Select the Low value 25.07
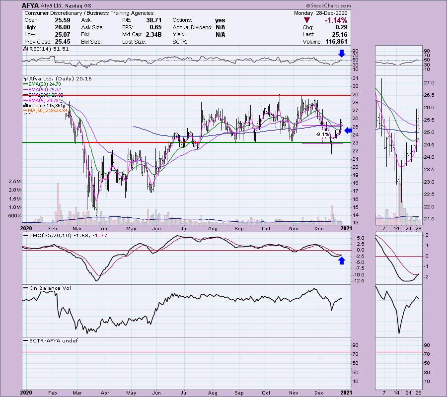The height and width of the screenshot is (397, 447). pyautogui.click(x=63, y=34)
